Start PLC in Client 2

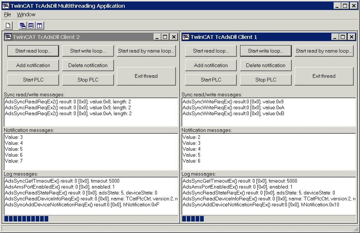pos(33,80)
